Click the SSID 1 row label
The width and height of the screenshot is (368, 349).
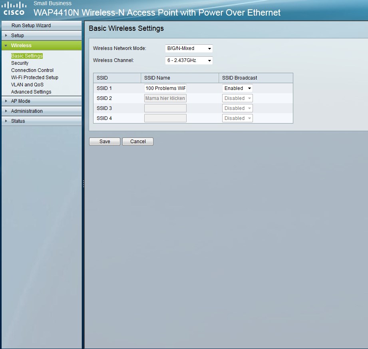pyautogui.click(x=104, y=88)
